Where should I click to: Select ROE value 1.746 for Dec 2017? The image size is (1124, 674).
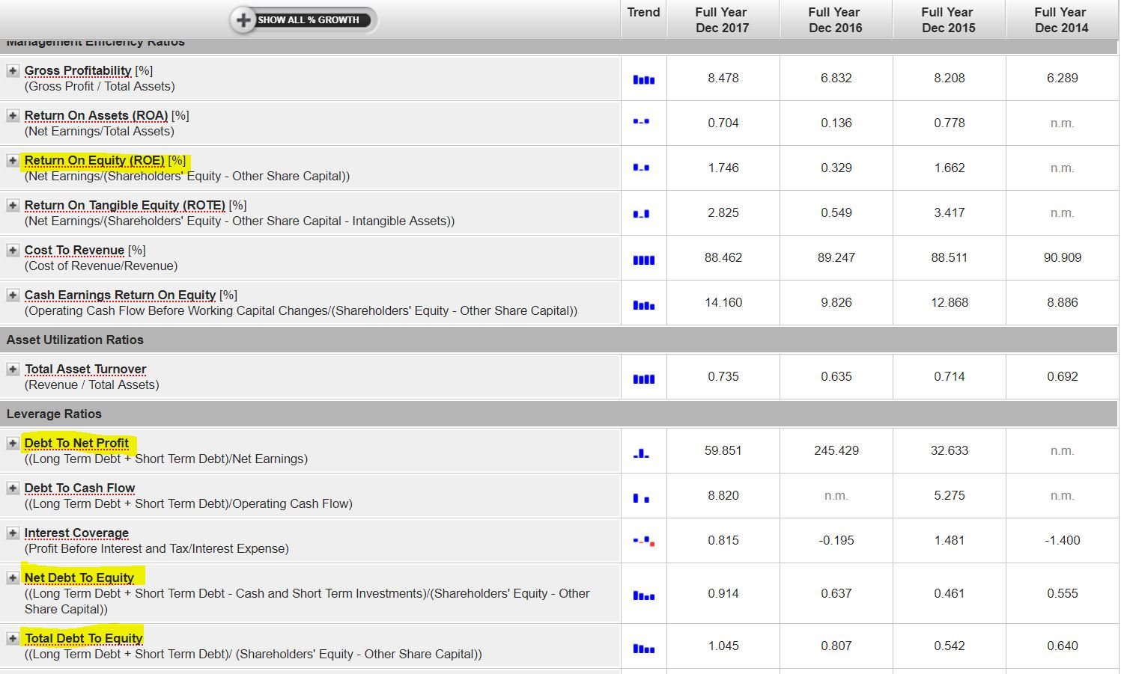[x=723, y=168]
